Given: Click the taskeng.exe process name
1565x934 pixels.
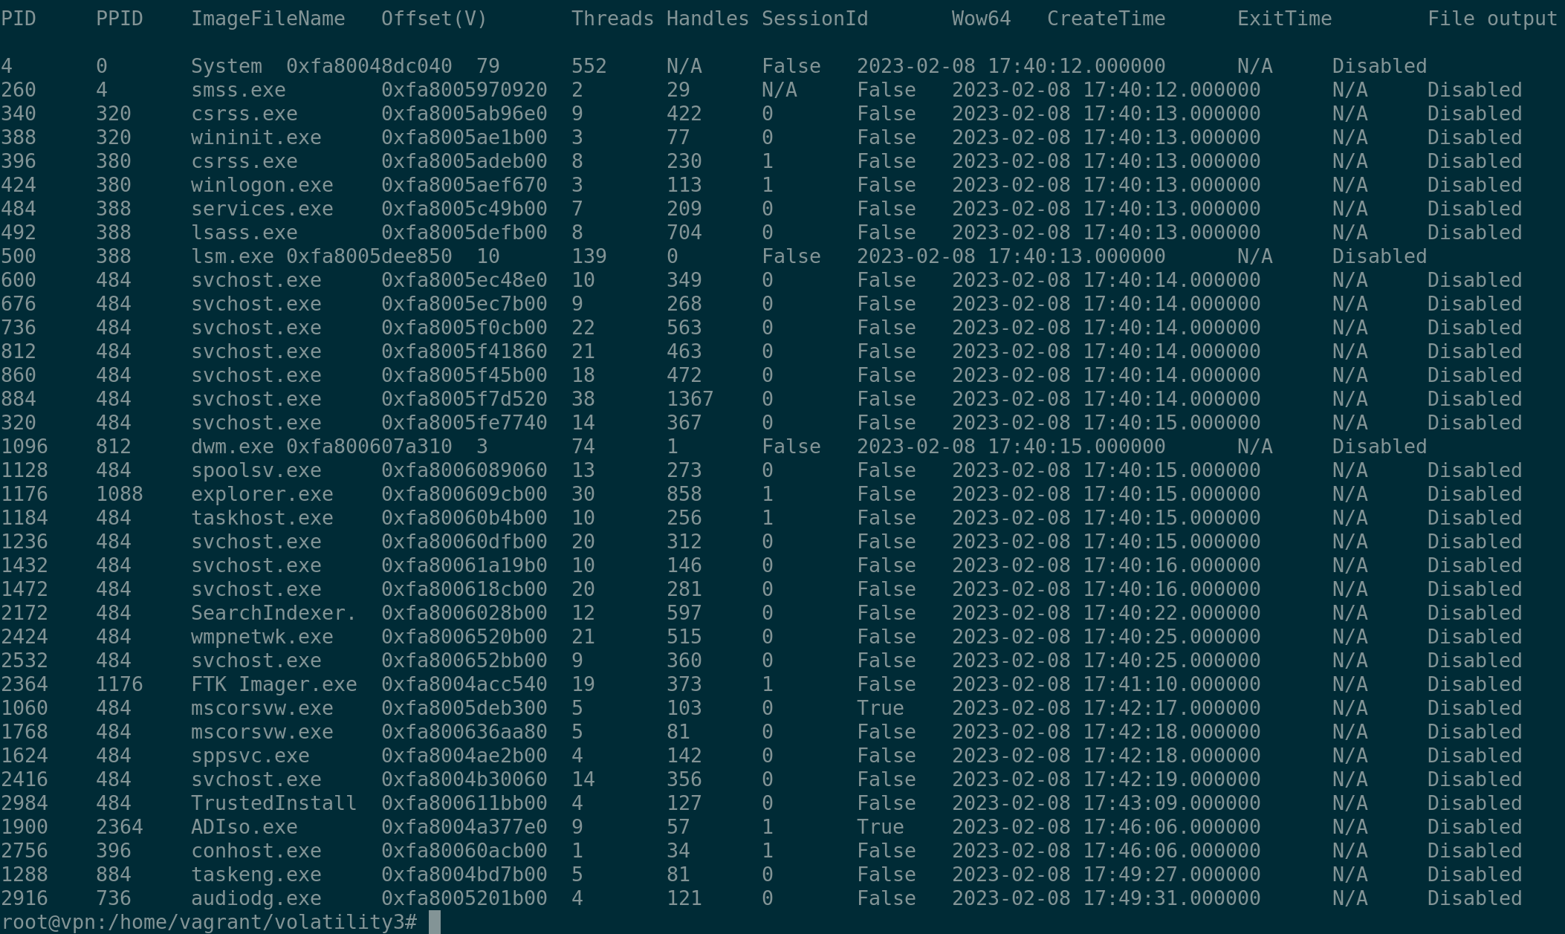Looking at the screenshot, I should pos(256,875).
